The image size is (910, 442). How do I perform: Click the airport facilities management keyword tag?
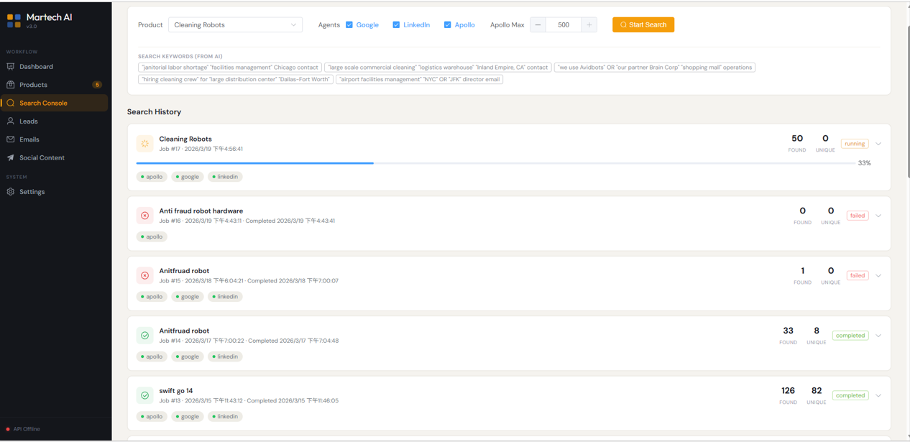pos(419,80)
